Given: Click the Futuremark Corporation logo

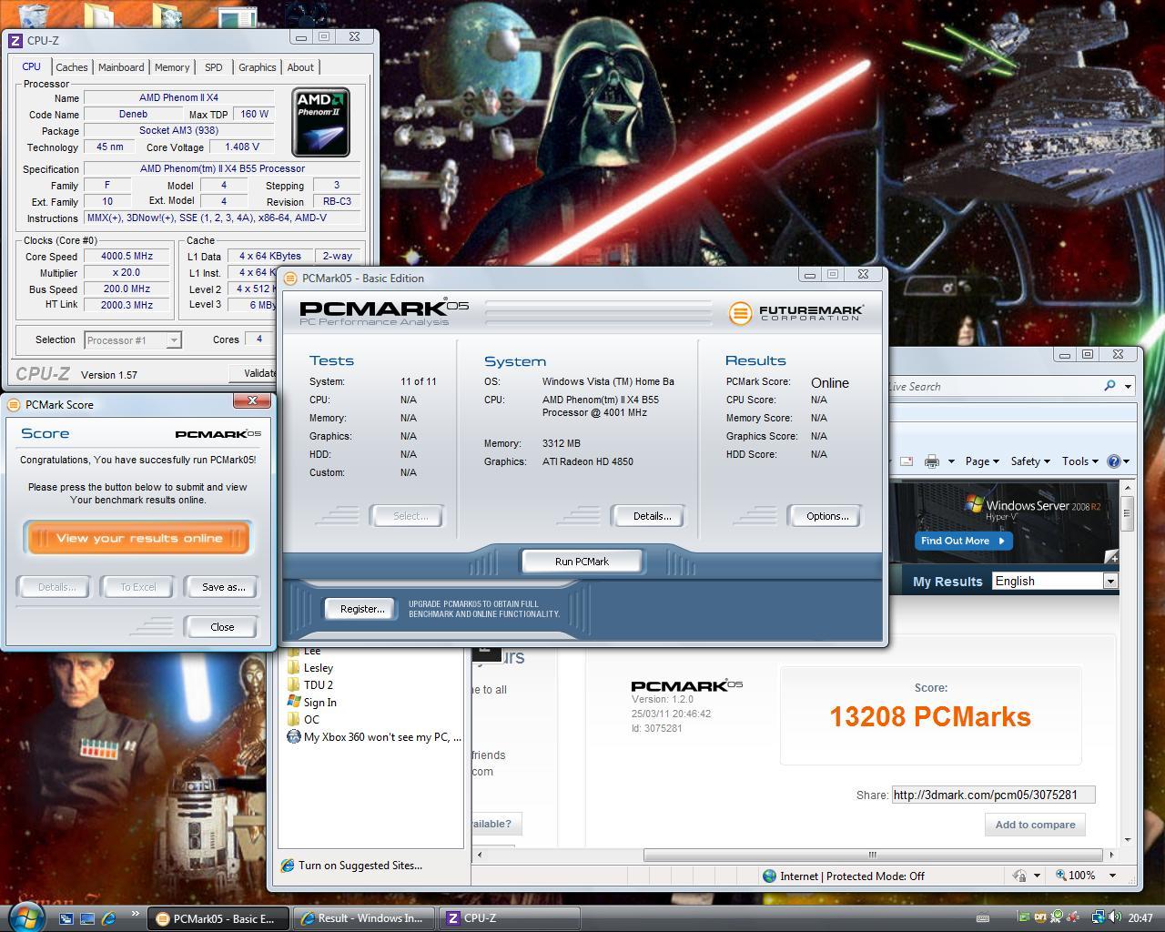Looking at the screenshot, I should [796, 312].
